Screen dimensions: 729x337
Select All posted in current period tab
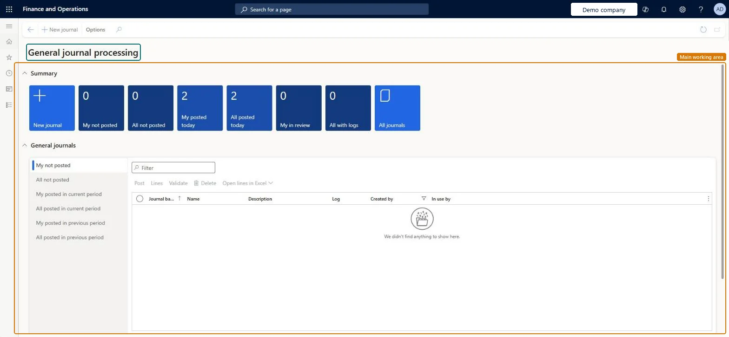pyautogui.click(x=79, y=209)
